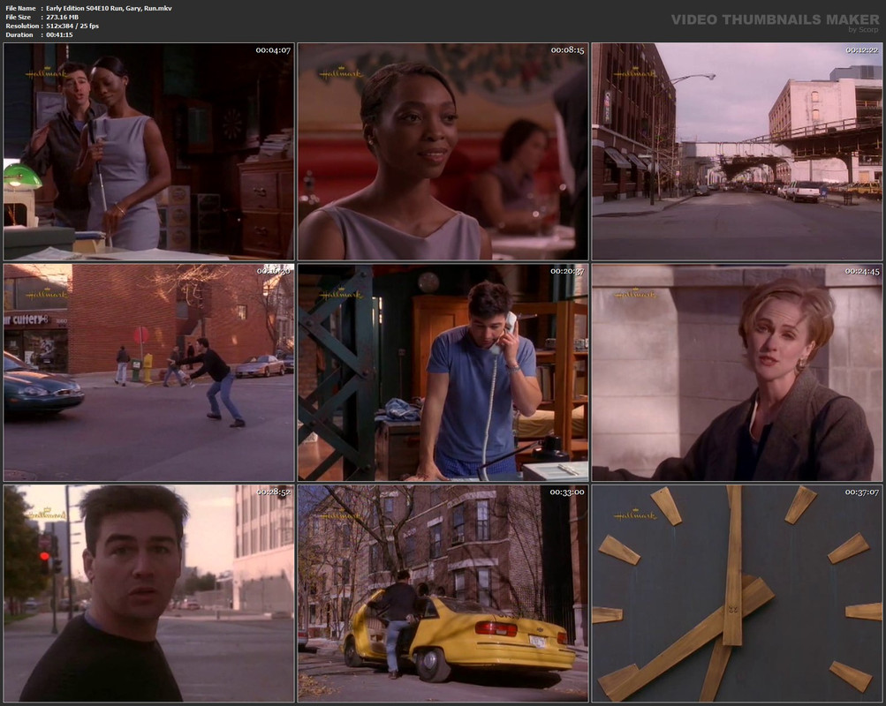The width and height of the screenshot is (886, 706).
Task: Click the VIDEO THUMBNAILS MAKER title text
Action: pyautogui.click(x=776, y=19)
